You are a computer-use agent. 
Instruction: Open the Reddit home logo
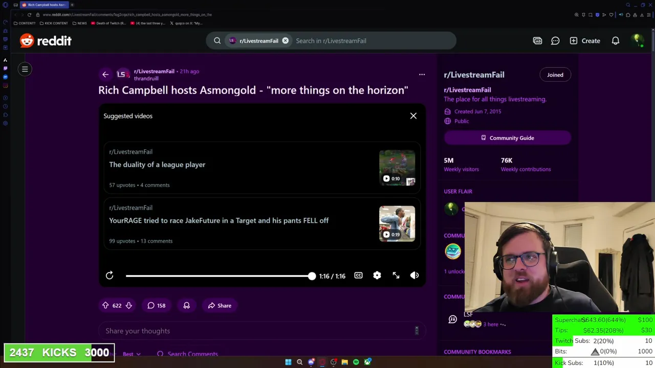pos(46,40)
